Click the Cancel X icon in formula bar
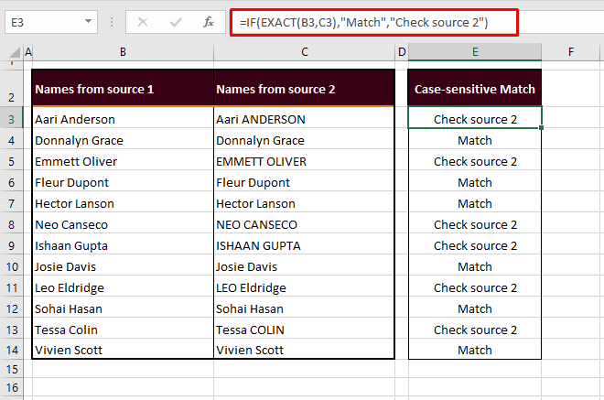 pos(143,22)
